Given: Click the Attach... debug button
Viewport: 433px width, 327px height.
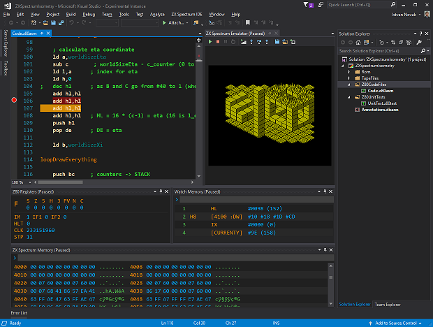Looking at the screenshot, I should click(175, 23).
